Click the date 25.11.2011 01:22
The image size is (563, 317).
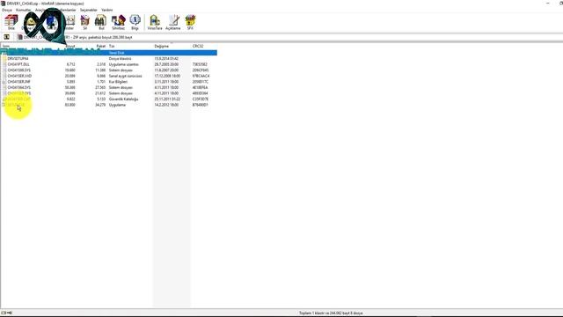tap(167, 99)
